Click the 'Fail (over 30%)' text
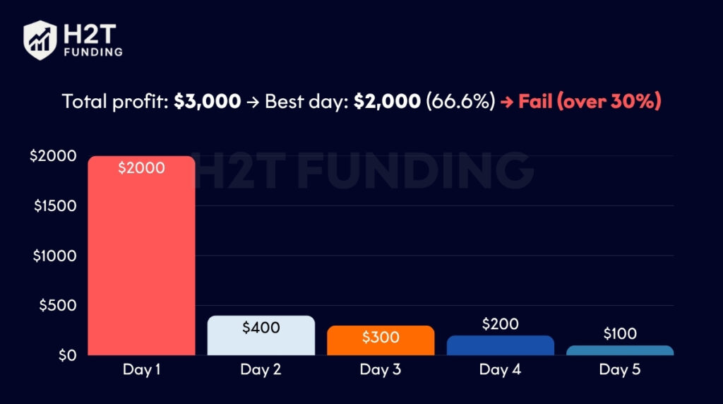Screen dimensions: 723x404 point(590,101)
